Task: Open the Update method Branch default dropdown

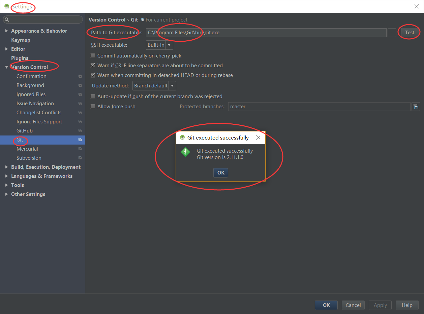Action: (x=154, y=86)
